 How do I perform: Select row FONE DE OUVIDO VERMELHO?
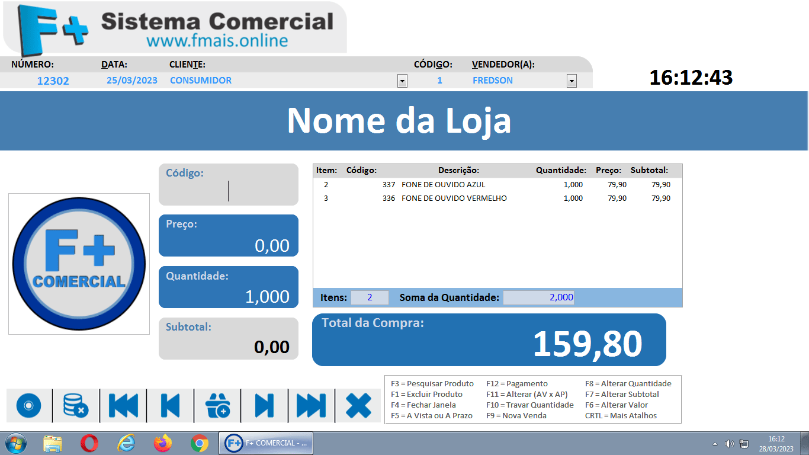[x=497, y=198]
